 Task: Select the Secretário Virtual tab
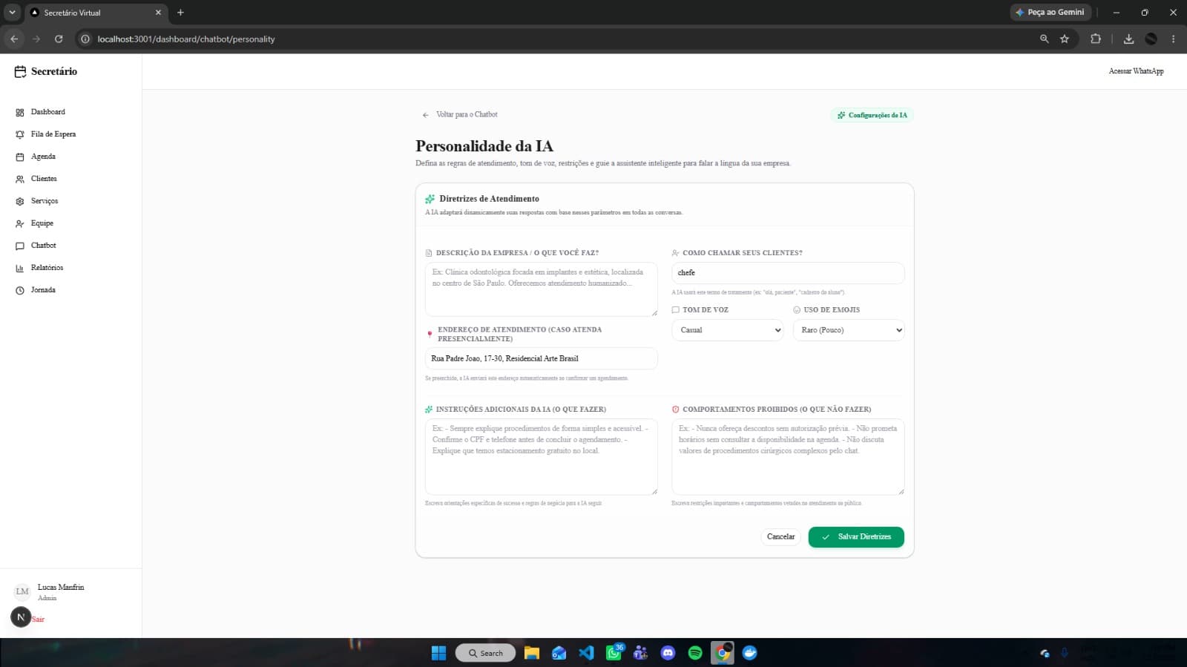[x=95, y=13]
